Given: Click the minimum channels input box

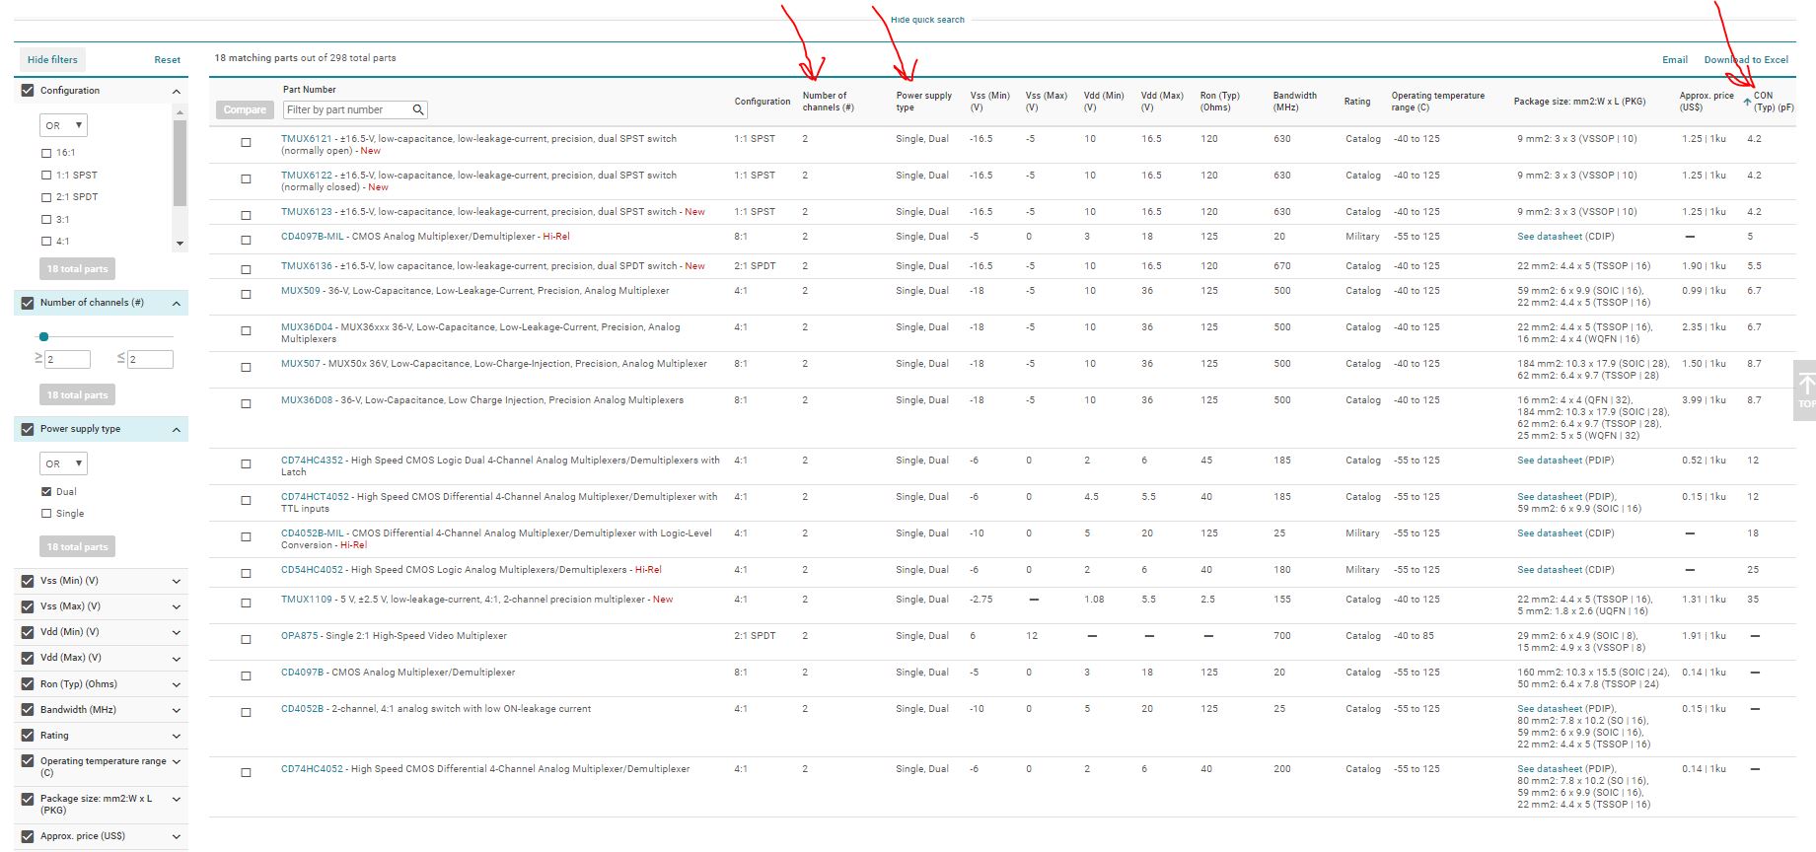Looking at the screenshot, I should pyautogui.click(x=68, y=360).
